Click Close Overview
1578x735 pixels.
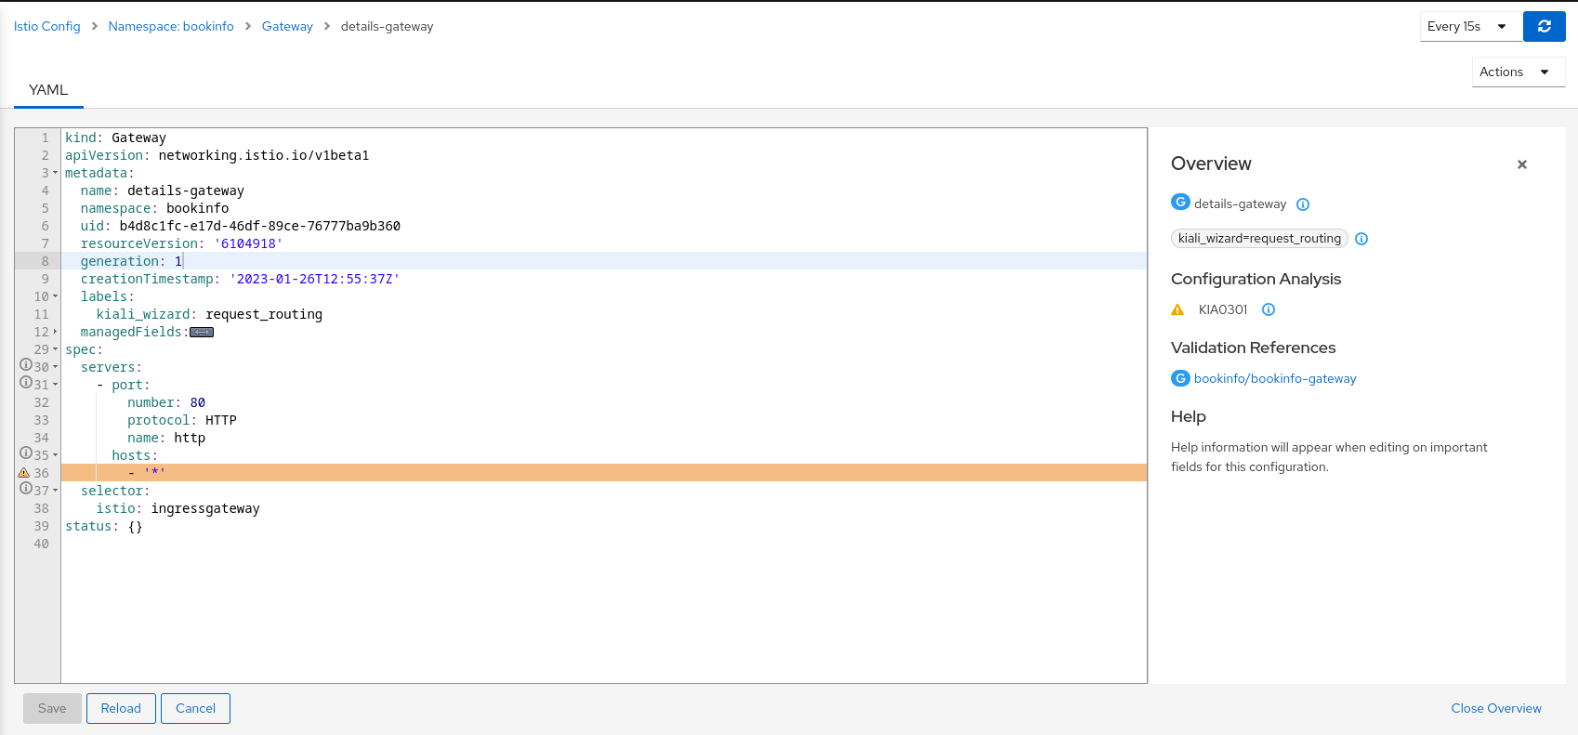point(1495,708)
